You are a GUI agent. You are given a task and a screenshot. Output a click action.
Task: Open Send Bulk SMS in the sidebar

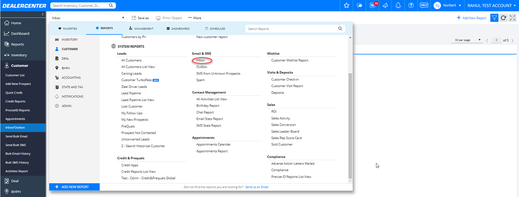(16, 145)
